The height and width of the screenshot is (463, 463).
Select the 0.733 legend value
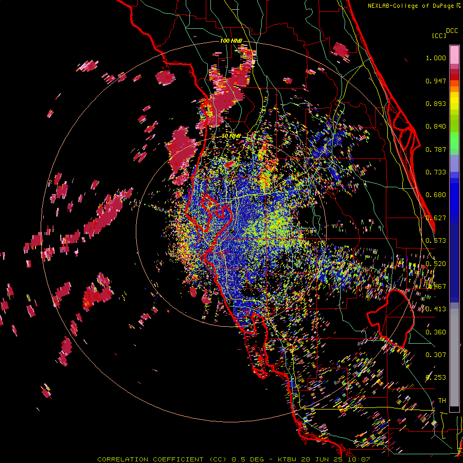coord(436,172)
